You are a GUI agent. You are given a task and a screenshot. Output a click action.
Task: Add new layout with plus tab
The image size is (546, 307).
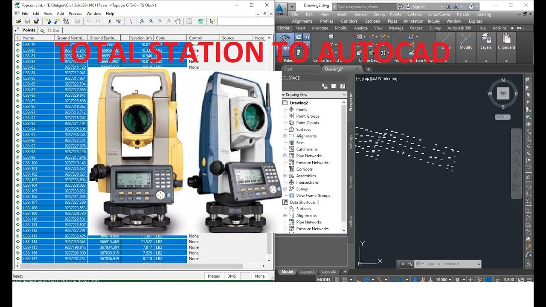coord(345,272)
